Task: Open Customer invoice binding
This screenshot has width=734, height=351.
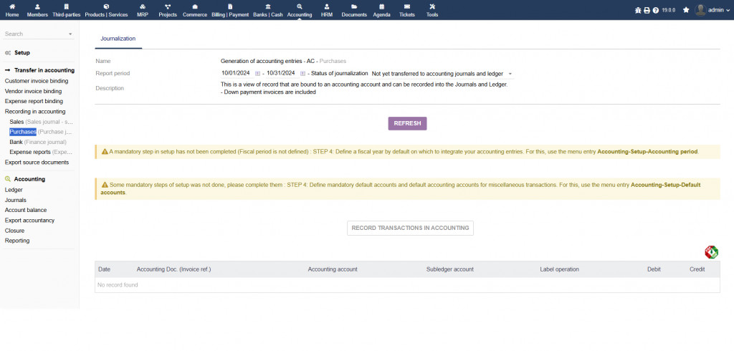Action: point(37,81)
